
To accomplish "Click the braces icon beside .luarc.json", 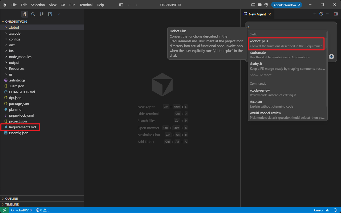I will [x=6, y=86].
